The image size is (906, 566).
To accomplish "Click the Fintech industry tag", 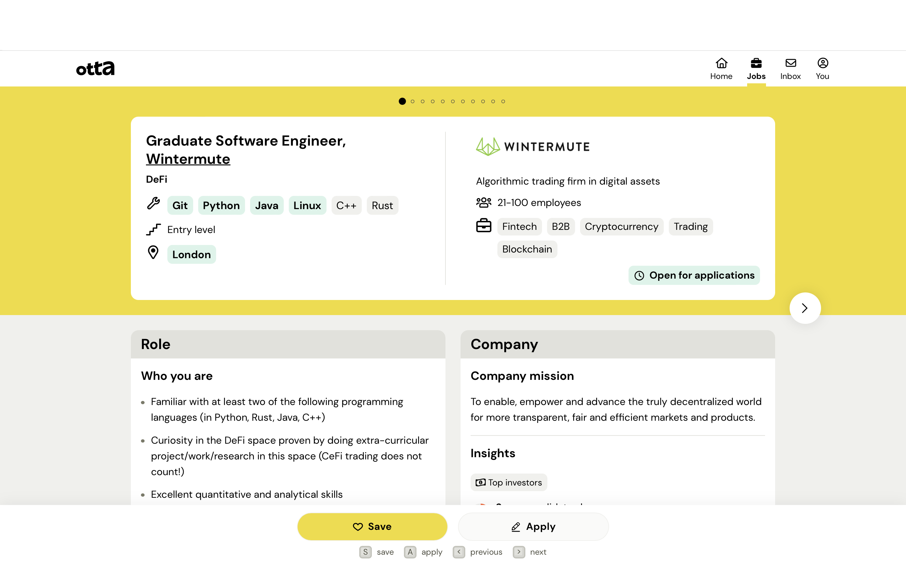I will coord(519,226).
